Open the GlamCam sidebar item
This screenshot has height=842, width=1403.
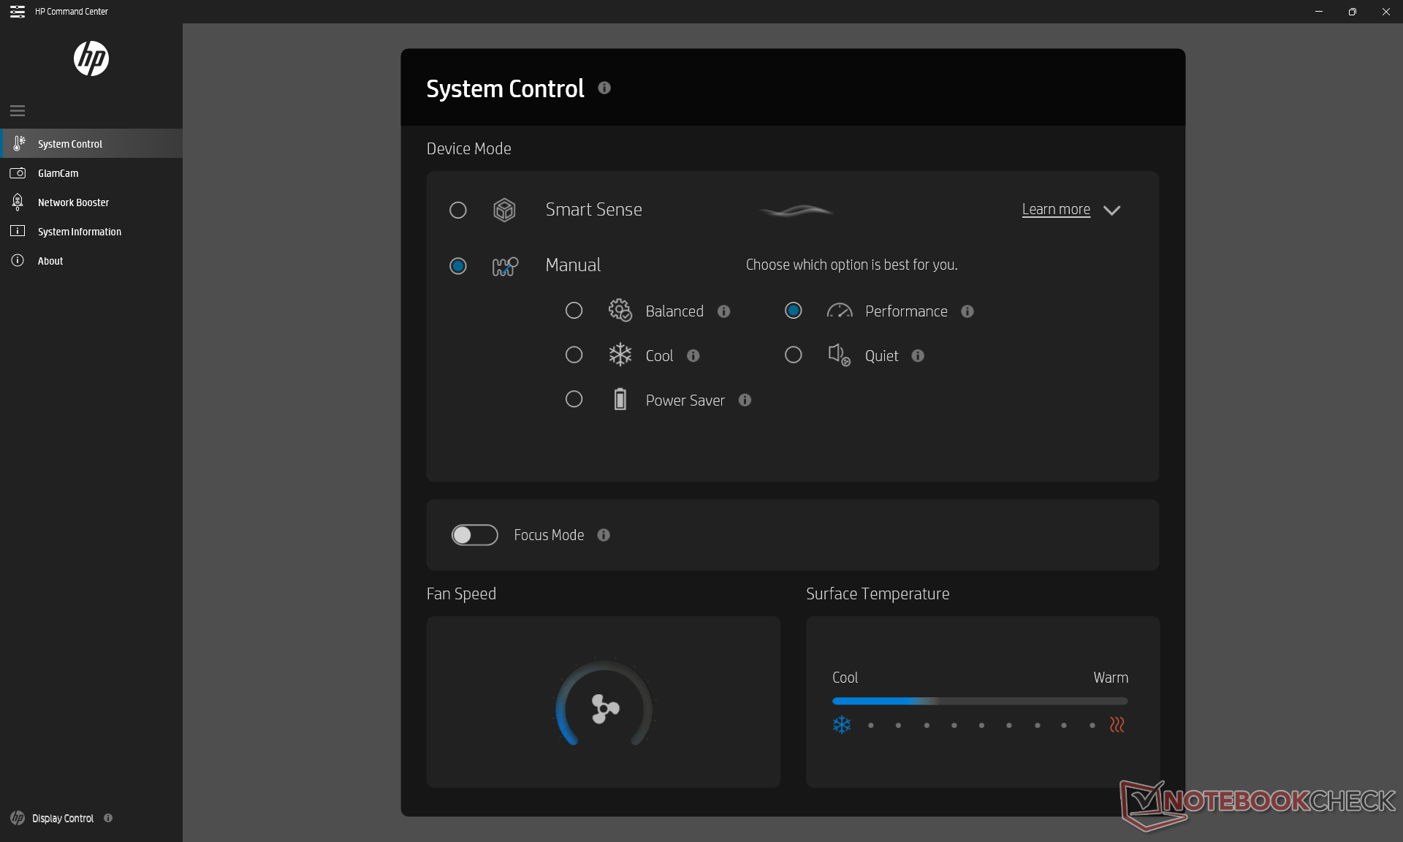tap(58, 173)
